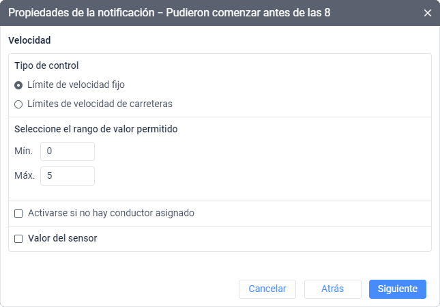
Task: Close the notification properties dialog
Action: (428, 13)
